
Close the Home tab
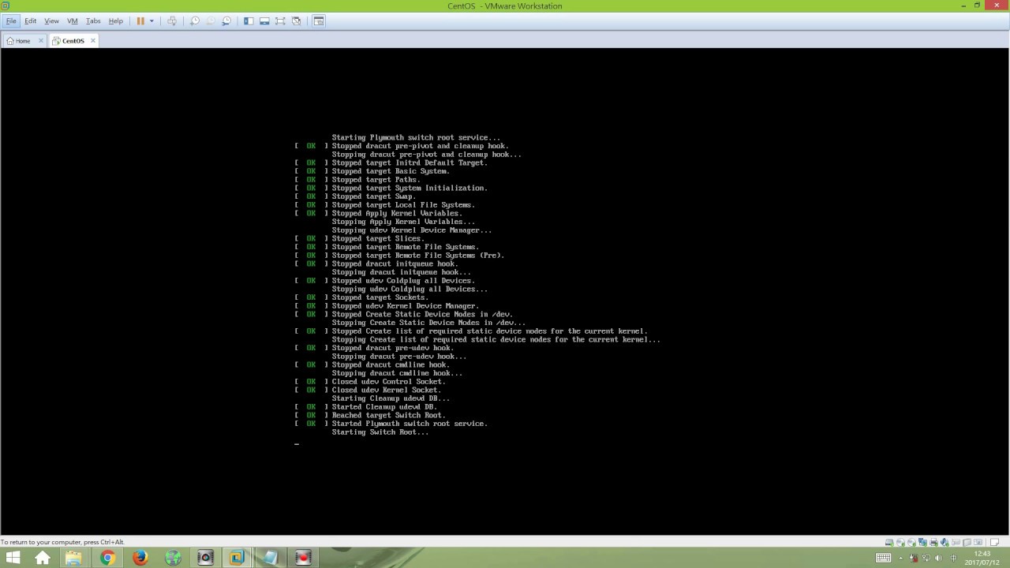pyautogui.click(x=41, y=41)
